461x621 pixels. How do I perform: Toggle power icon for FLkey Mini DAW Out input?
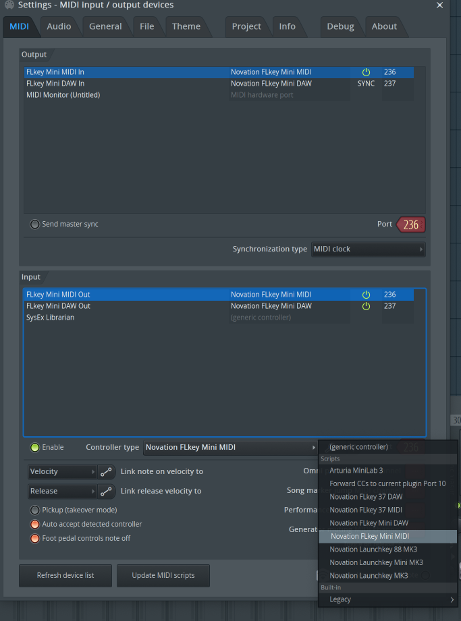pyautogui.click(x=366, y=306)
